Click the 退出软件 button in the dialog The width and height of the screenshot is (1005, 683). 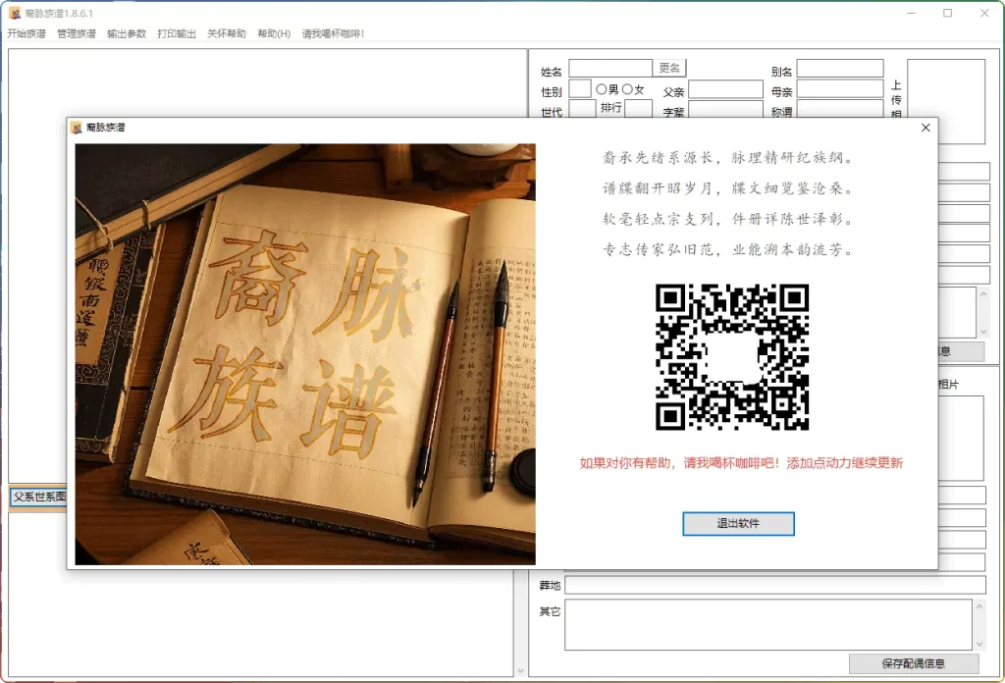pos(738,523)
